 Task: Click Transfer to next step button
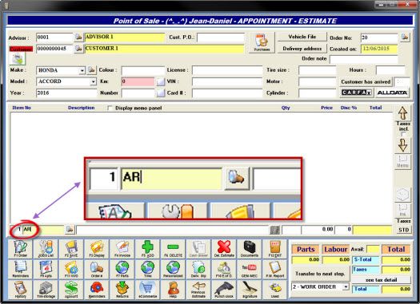pyautogui.click(x=320, y=274)
